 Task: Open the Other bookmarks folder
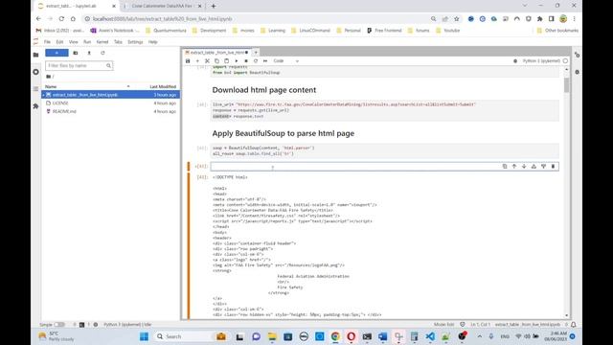(557, 31)
